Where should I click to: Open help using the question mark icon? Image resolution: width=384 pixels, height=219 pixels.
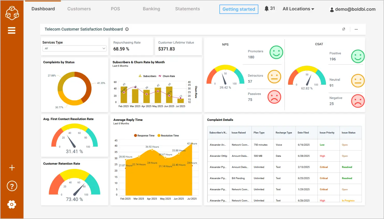click(x=12, y=186)
